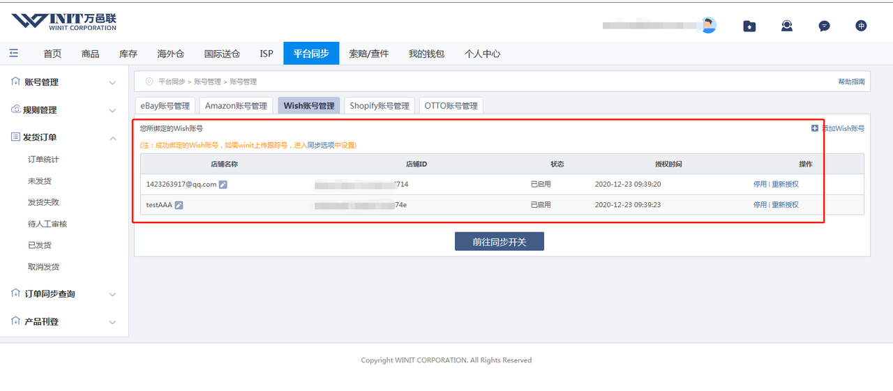Edit store name testAAA pencil icon

pos(179,205)
